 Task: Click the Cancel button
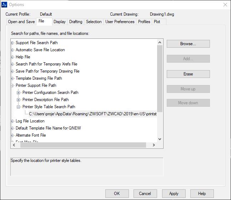[145, 194]
